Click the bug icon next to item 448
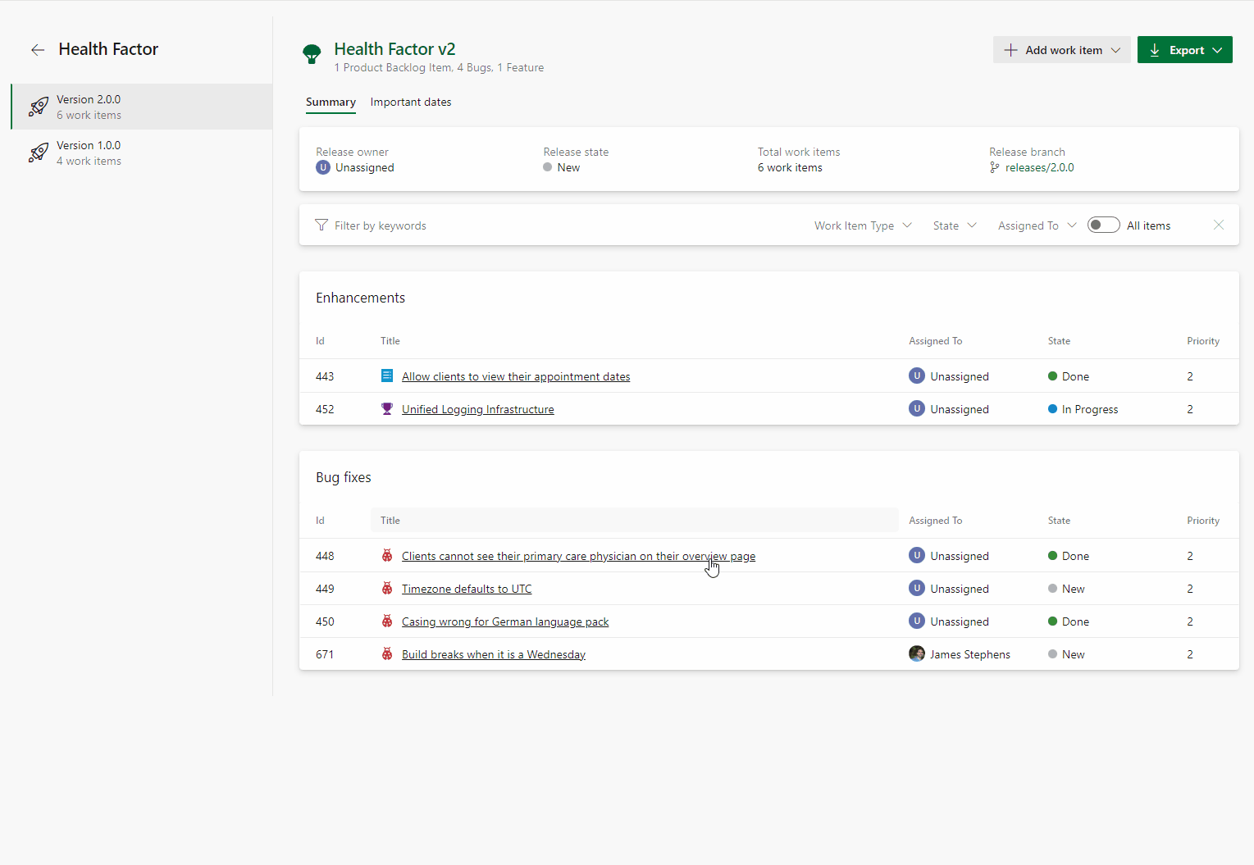The image size is (1254, 865). pyautogui.click(x=386, y=555)
